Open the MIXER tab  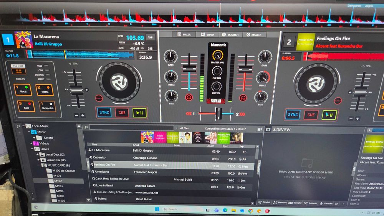click(184, 35)
